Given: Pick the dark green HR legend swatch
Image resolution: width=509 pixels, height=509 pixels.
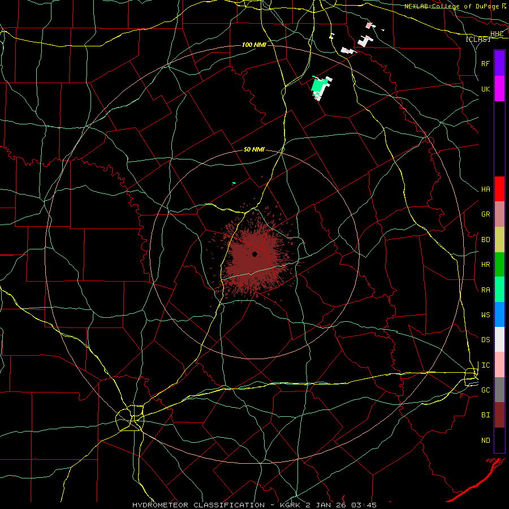Looking at the screenshot, I should [x=499, y=265].
